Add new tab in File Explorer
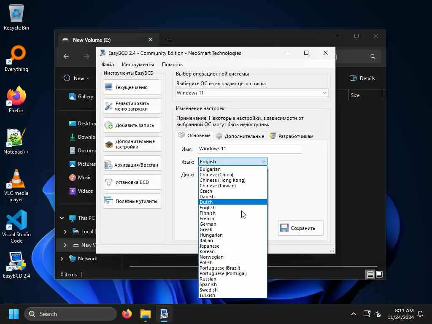This screenshot has height=324, width=432. click(x=169, y=40)
